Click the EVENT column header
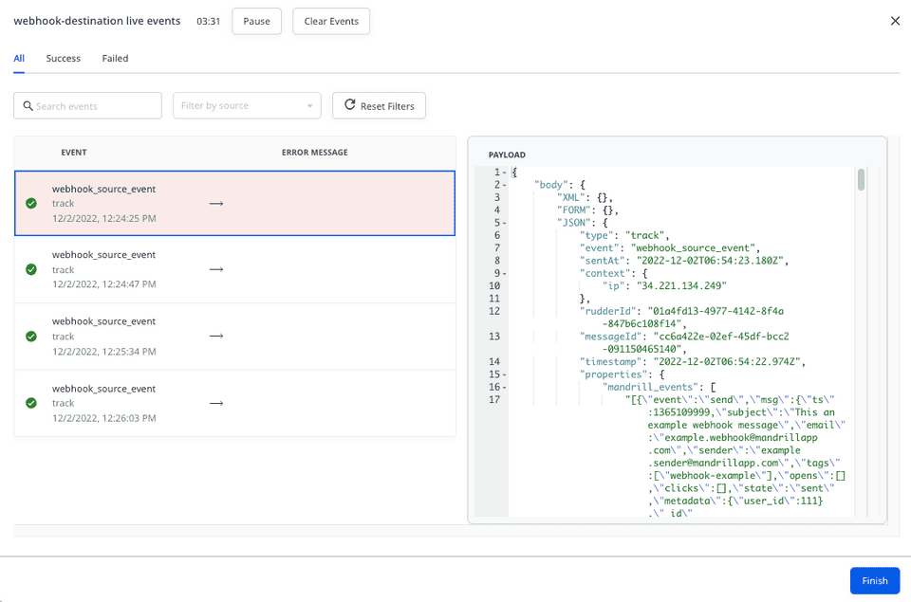The image size is (911, 602). [74, 153]
